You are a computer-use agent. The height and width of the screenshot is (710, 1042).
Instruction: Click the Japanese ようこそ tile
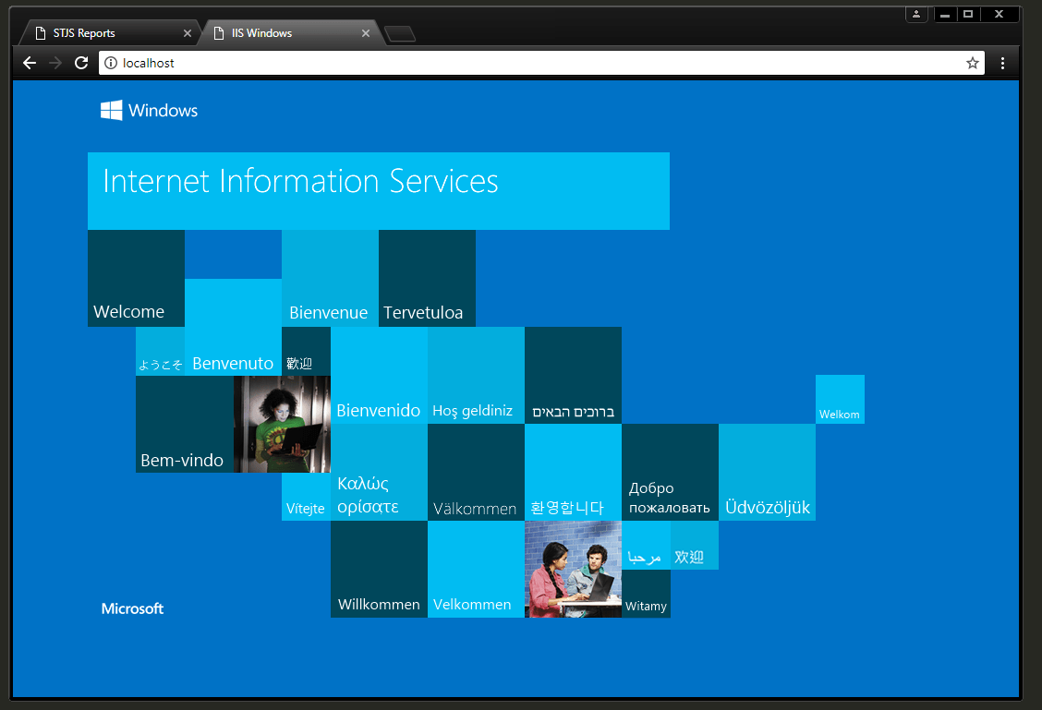(160, 352)
